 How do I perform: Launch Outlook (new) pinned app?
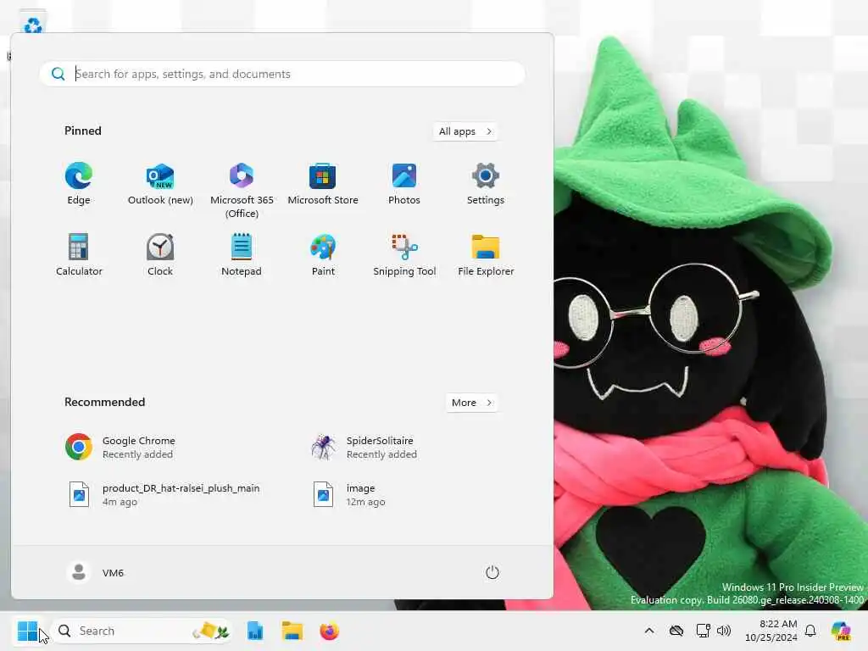pos(160,184)
